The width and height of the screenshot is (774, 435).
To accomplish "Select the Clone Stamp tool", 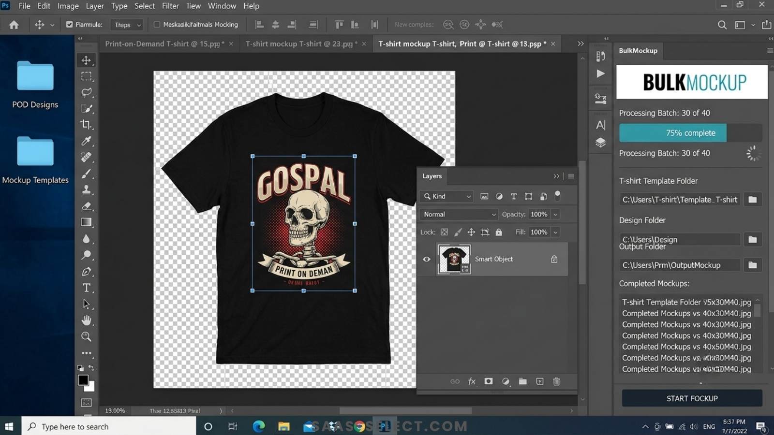I will point(86,189).
